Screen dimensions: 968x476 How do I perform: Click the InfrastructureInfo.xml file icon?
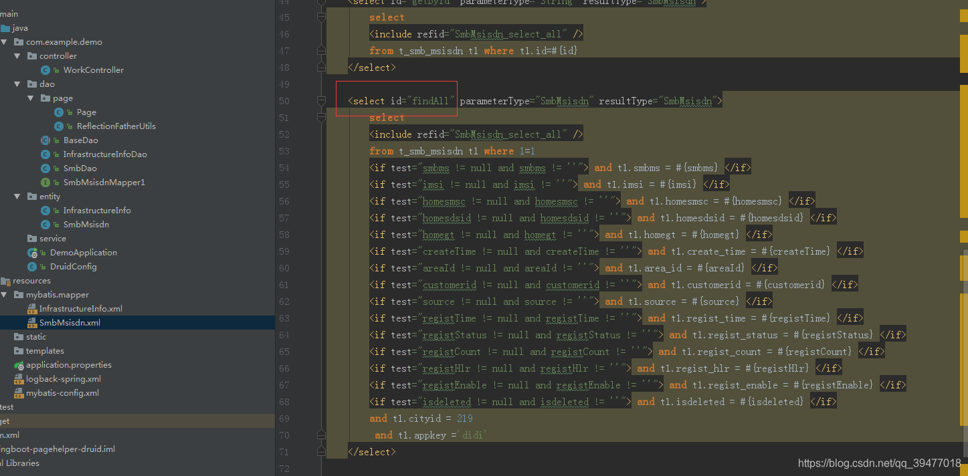click(32, 309)
